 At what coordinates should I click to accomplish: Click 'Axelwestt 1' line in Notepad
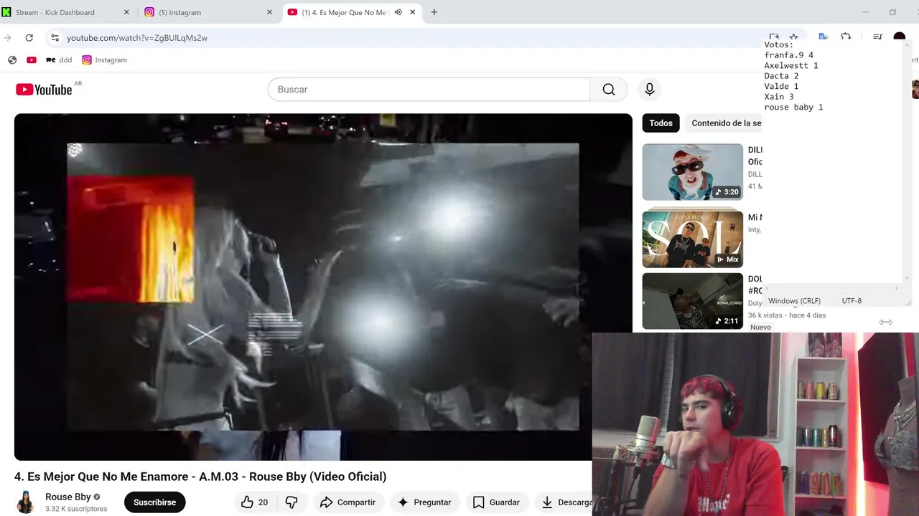click(791, 65)
